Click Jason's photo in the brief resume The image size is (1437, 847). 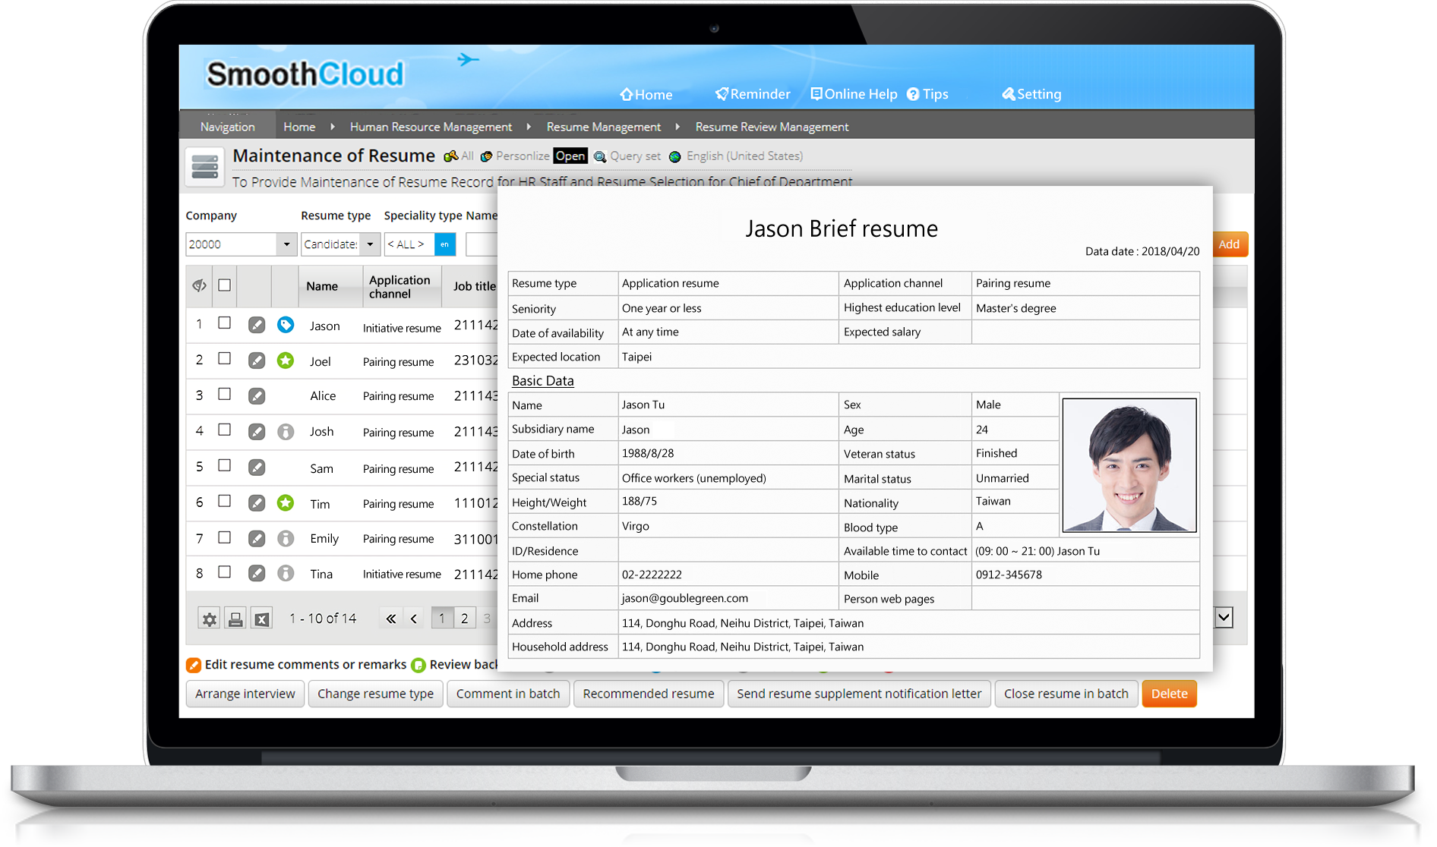point(1129,465)
